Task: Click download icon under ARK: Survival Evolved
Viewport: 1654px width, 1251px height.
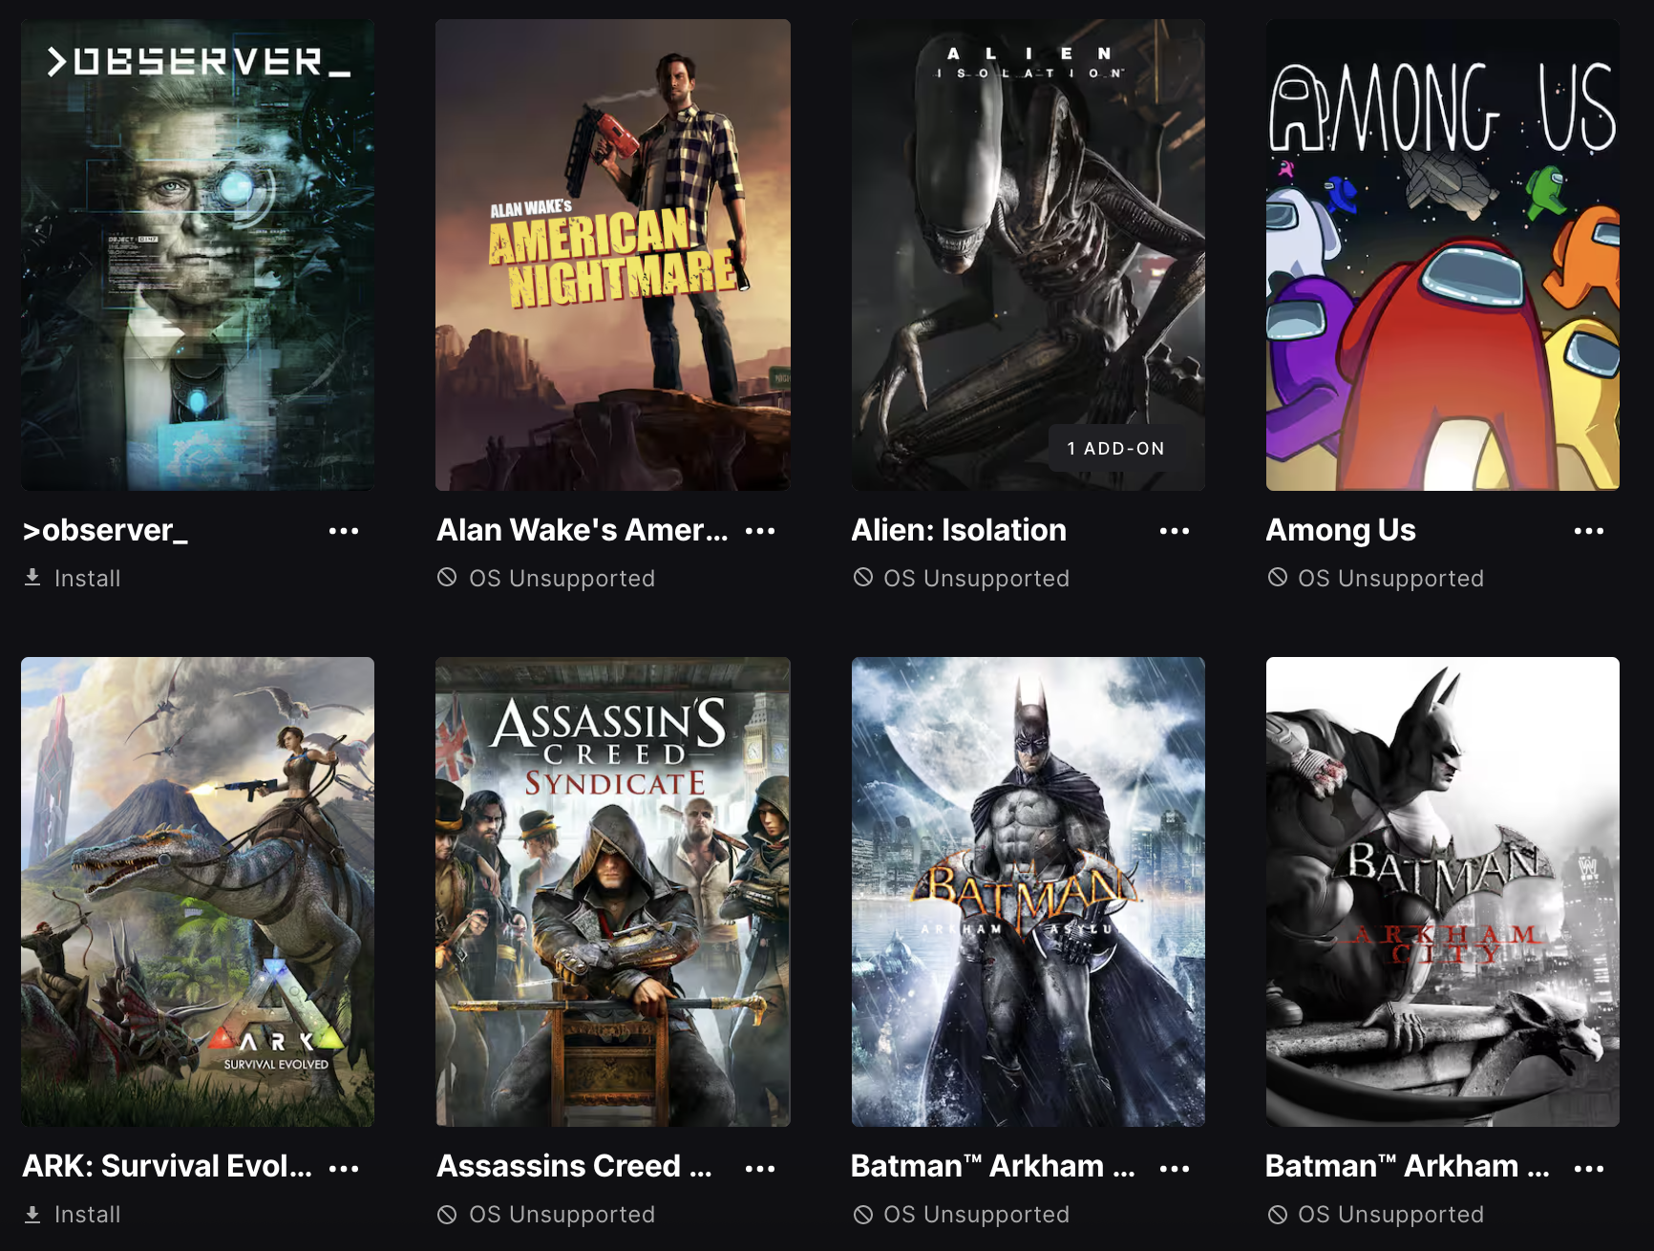Action: pos(32,1215)
